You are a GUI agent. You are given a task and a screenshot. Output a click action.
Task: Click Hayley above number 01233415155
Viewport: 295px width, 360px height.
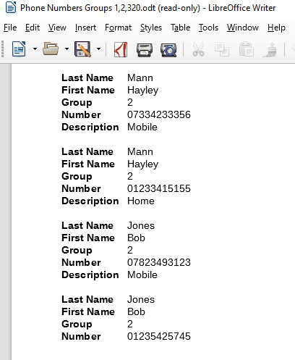click(142, 164)
